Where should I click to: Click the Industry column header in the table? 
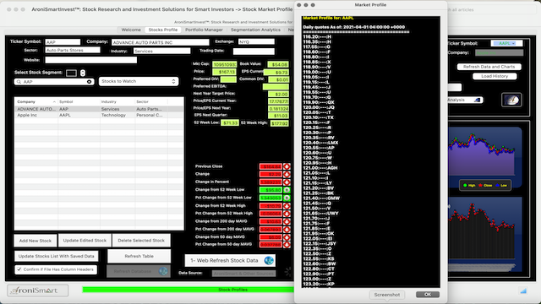point(117,101)
